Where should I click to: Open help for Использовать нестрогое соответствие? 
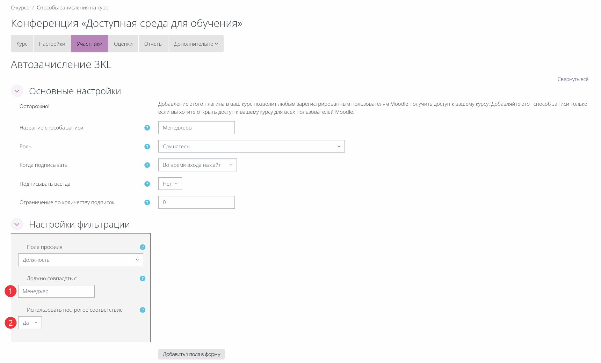tap(143, 310)
